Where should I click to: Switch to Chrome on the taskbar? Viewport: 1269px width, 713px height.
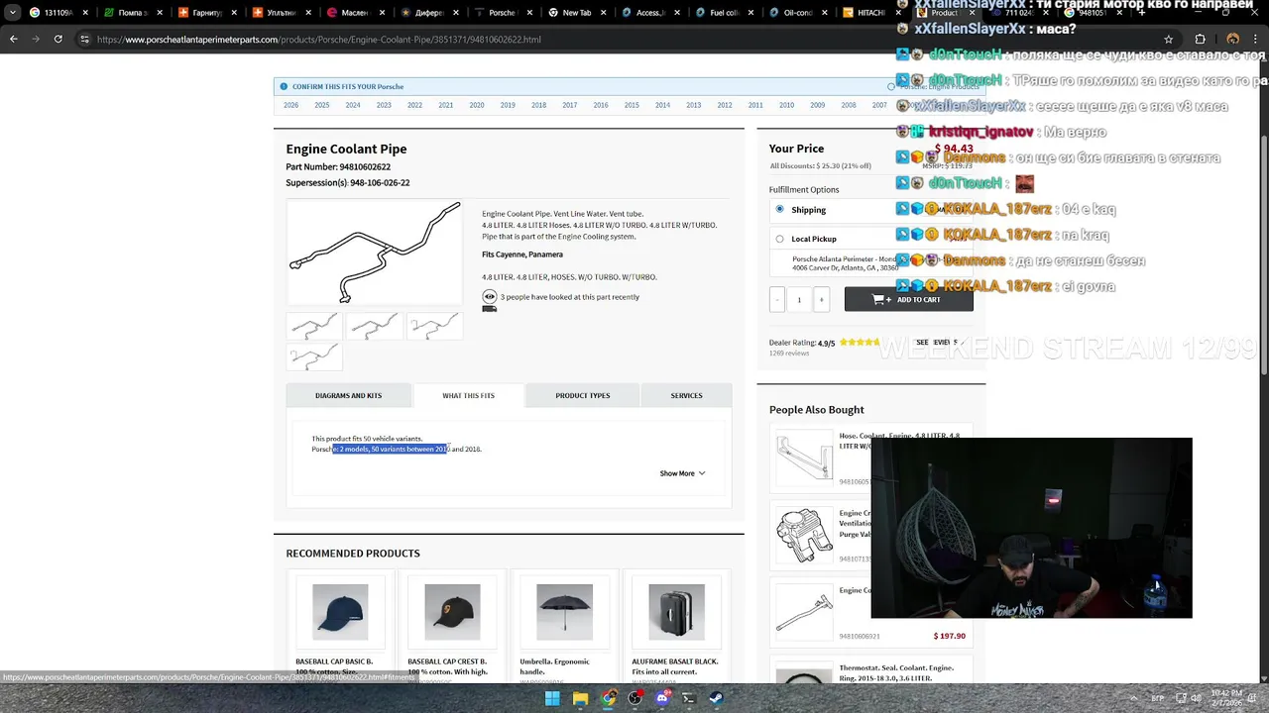(608, 698)
